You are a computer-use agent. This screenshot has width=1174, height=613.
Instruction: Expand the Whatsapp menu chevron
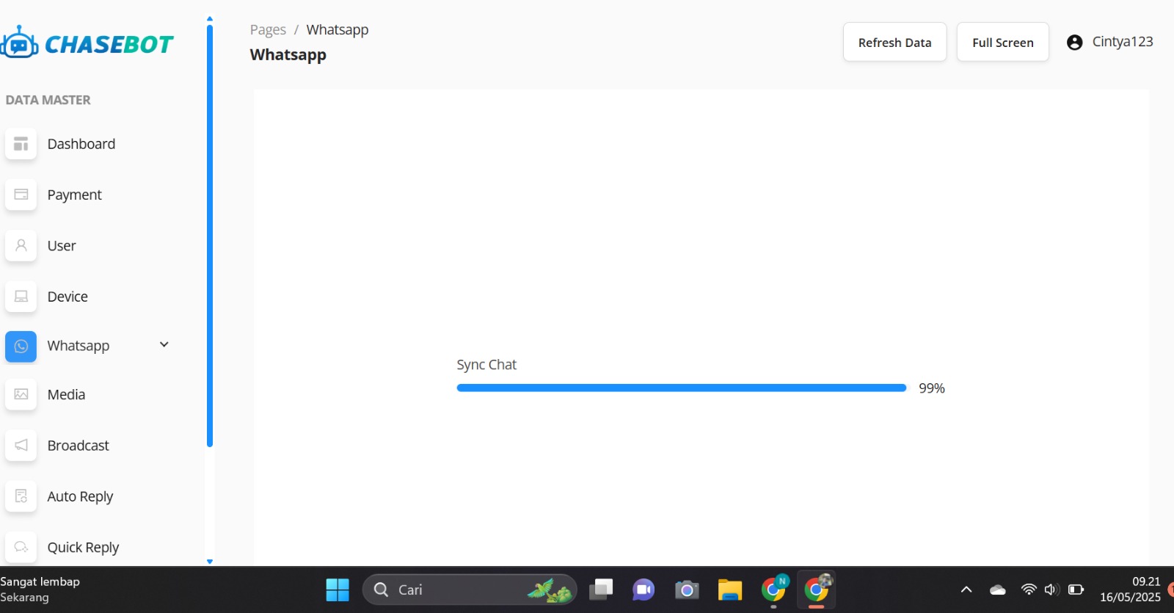pyautogui.click(x=164, y=345)
